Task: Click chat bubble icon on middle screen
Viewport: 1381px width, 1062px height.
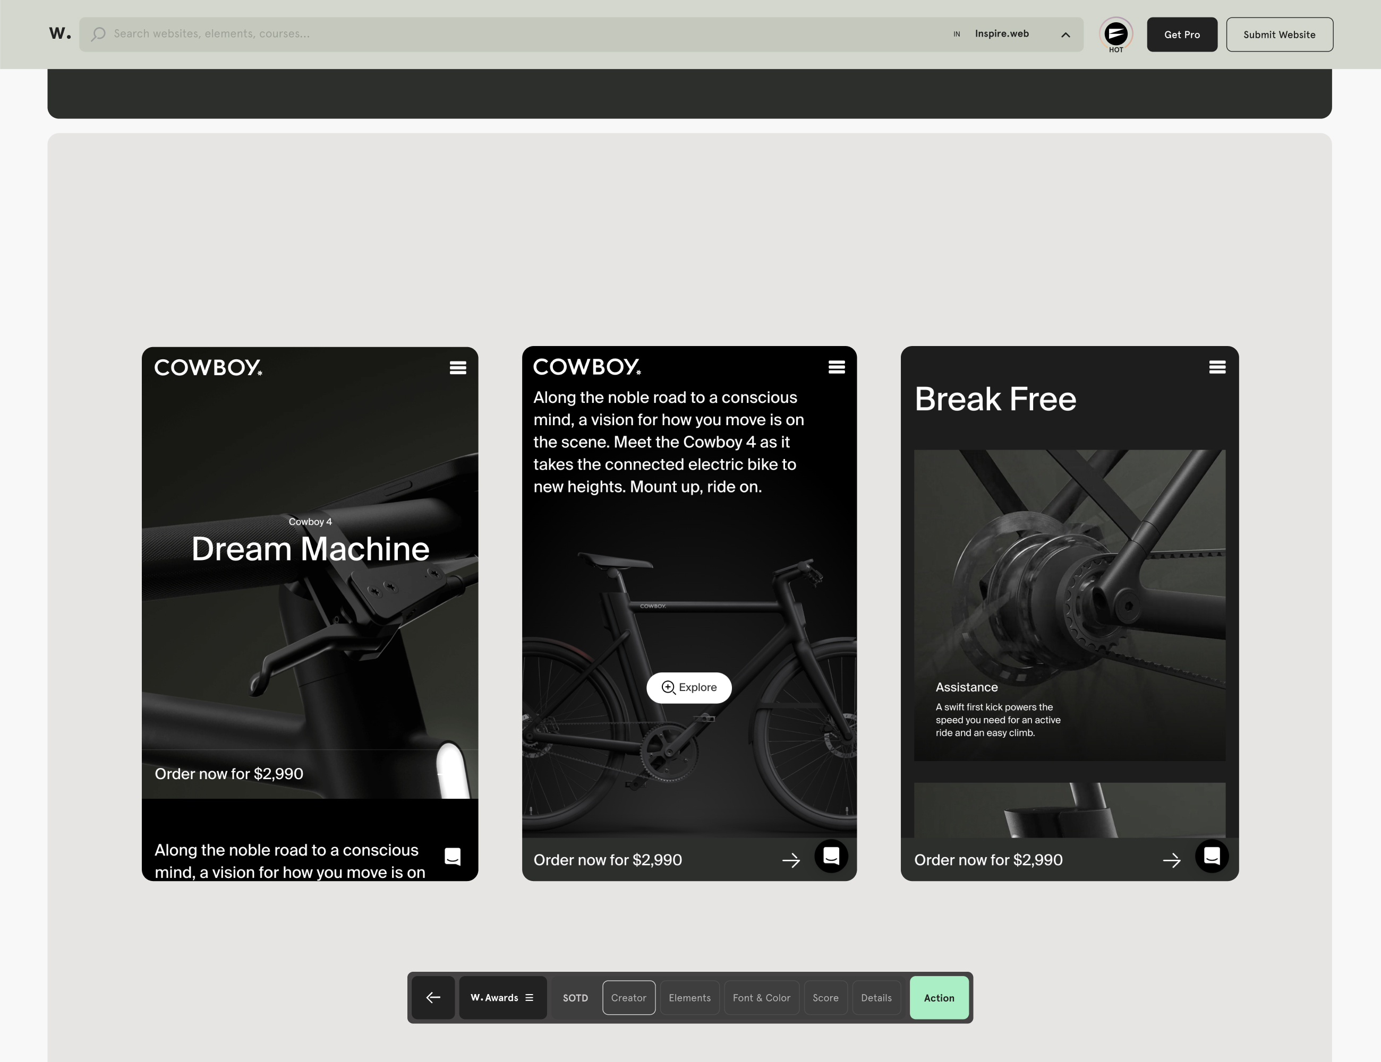Action: (831, 856)
